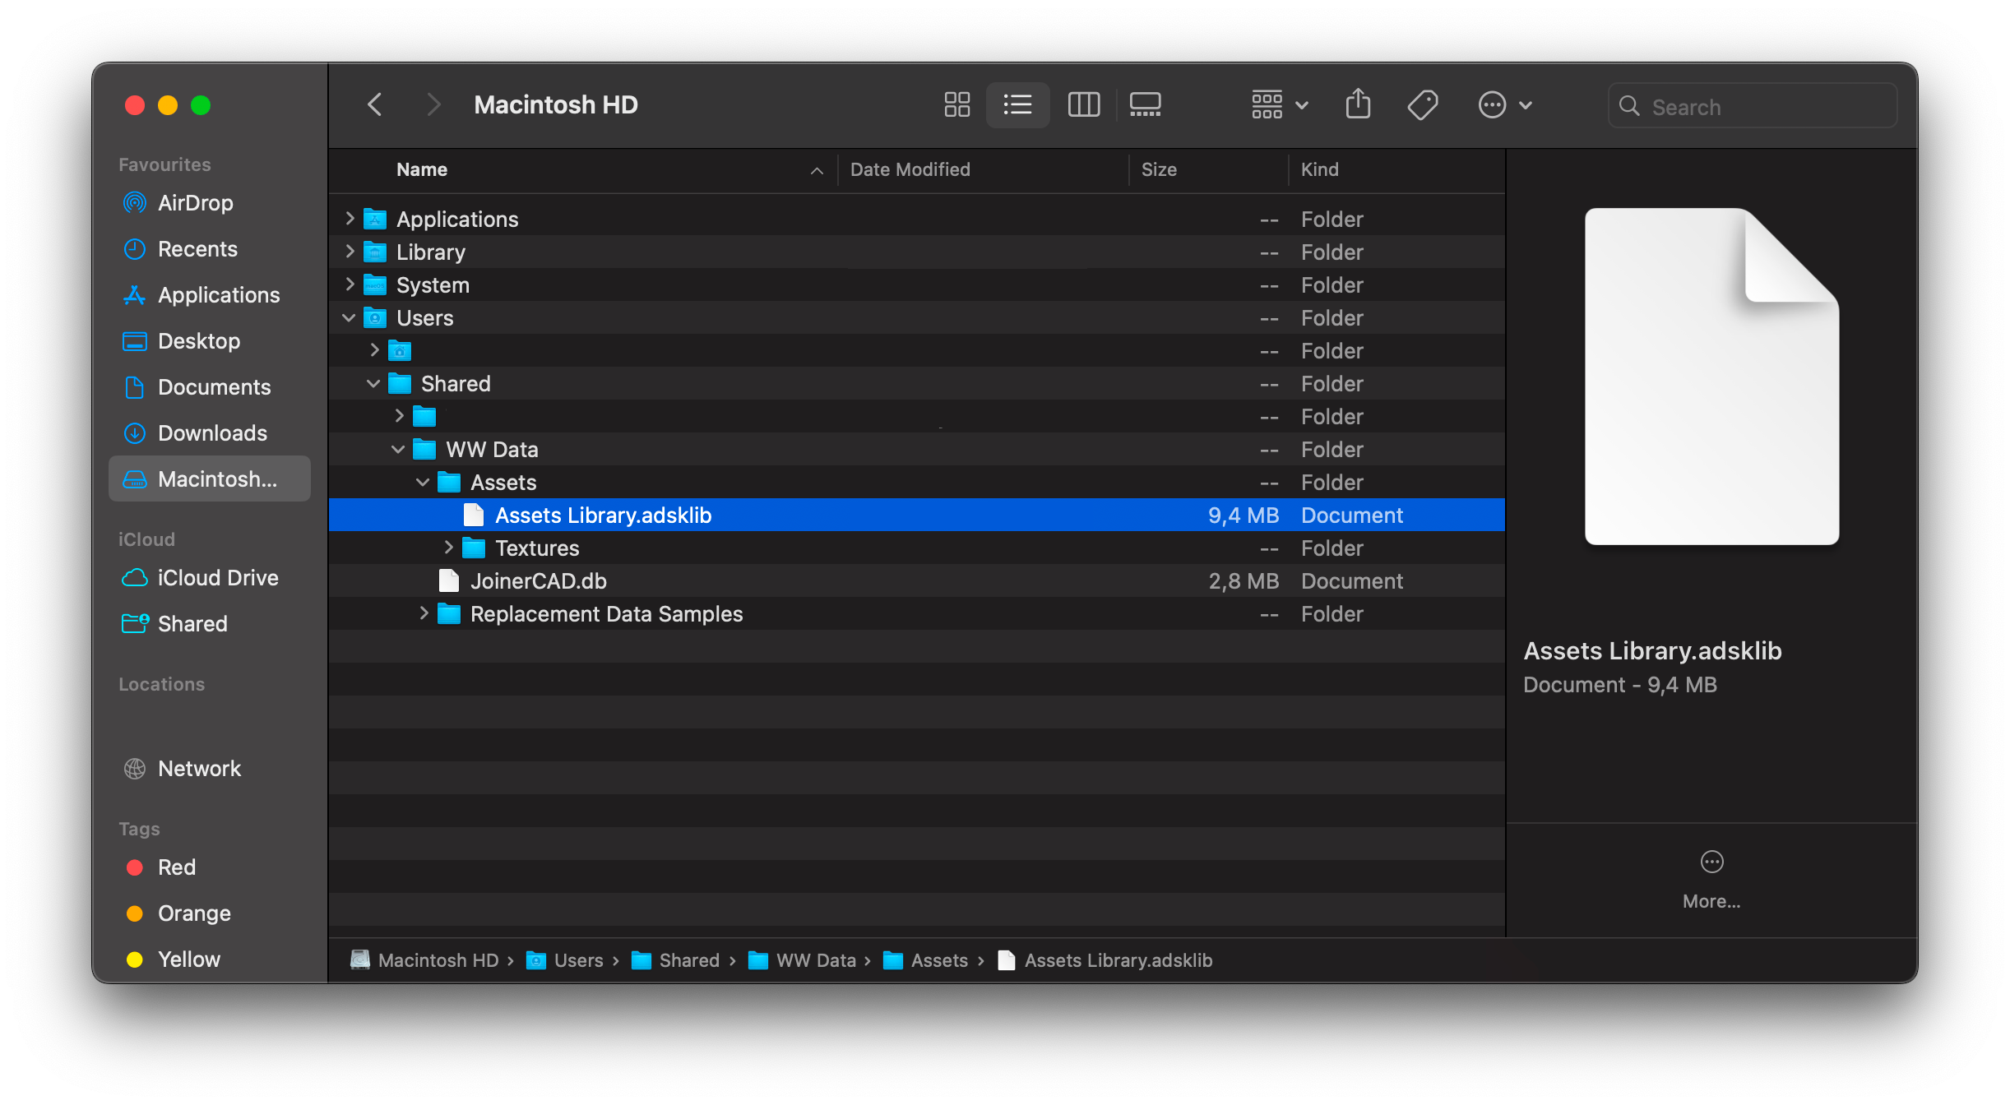Open the Group By dropdown
This screenshot has width=2010, height=1105.
1279,105
